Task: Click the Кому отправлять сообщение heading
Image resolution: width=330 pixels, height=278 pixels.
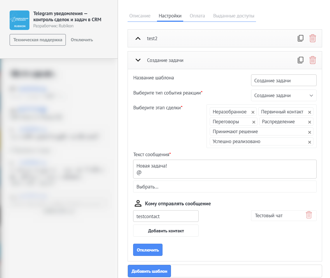Action: coord(178,204)
